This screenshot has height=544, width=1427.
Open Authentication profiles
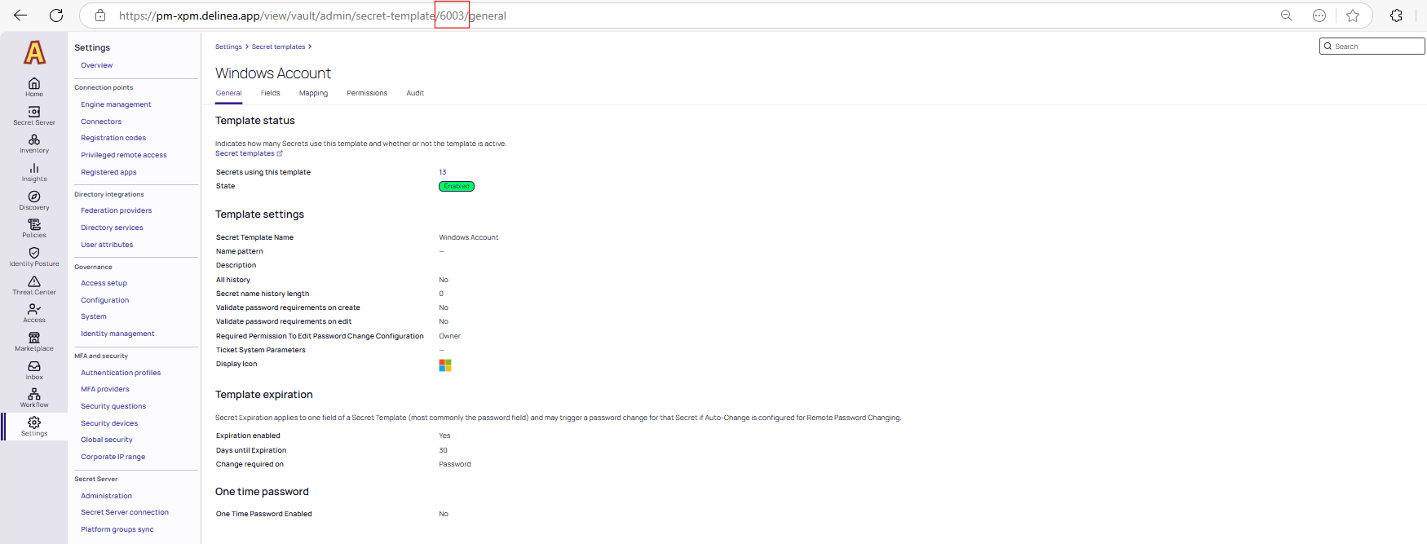(x=121, y=373)
